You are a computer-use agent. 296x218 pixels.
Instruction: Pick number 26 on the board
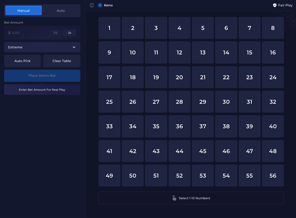tap(133, 102)
